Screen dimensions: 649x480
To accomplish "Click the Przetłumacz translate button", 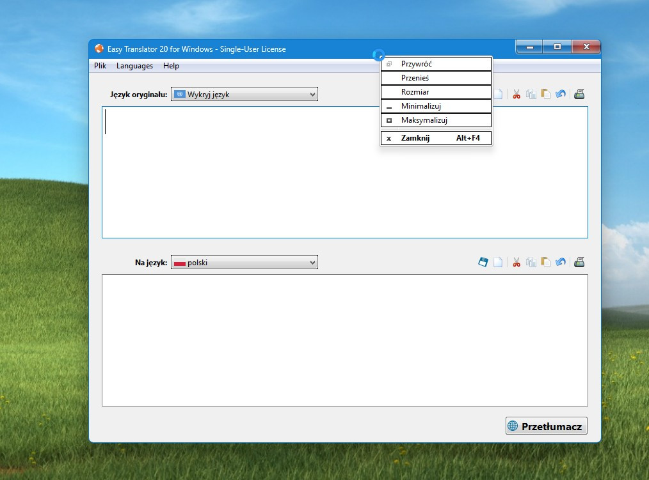I will (x=547, y=426).
